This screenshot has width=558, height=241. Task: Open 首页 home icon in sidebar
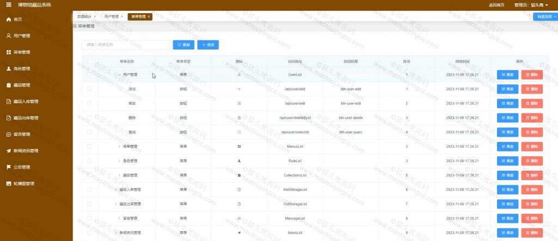[x=9, y=20]
